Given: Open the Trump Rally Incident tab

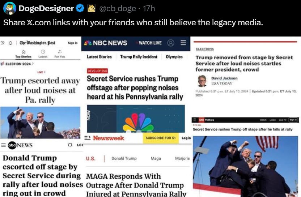Looking at the screenshot, I should click(139, 57).
